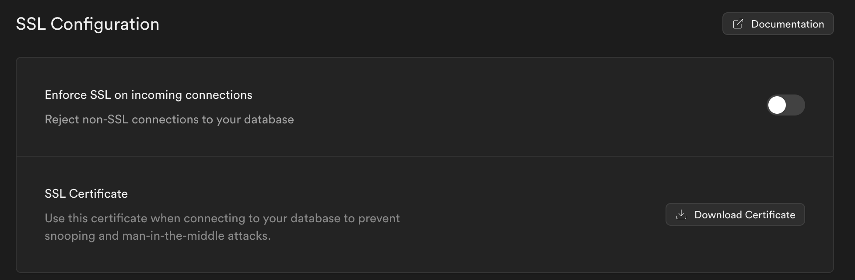The height and width of the screenshot is (280, 855).
Task: Click the word "Configuration" in the page title
Action: pos(105,24)
